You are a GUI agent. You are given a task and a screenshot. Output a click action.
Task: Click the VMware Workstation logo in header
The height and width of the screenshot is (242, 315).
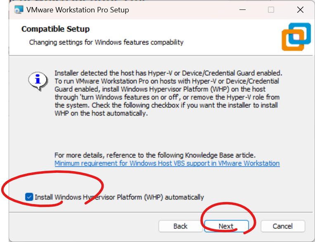coord(296,37)
